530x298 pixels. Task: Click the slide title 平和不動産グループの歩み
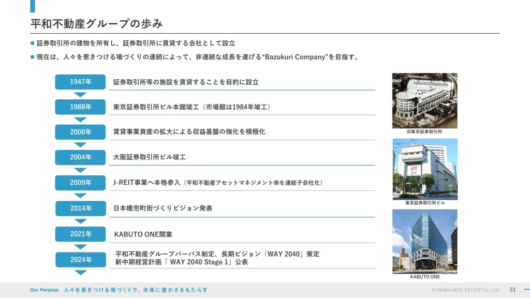[x=96, y=23]
